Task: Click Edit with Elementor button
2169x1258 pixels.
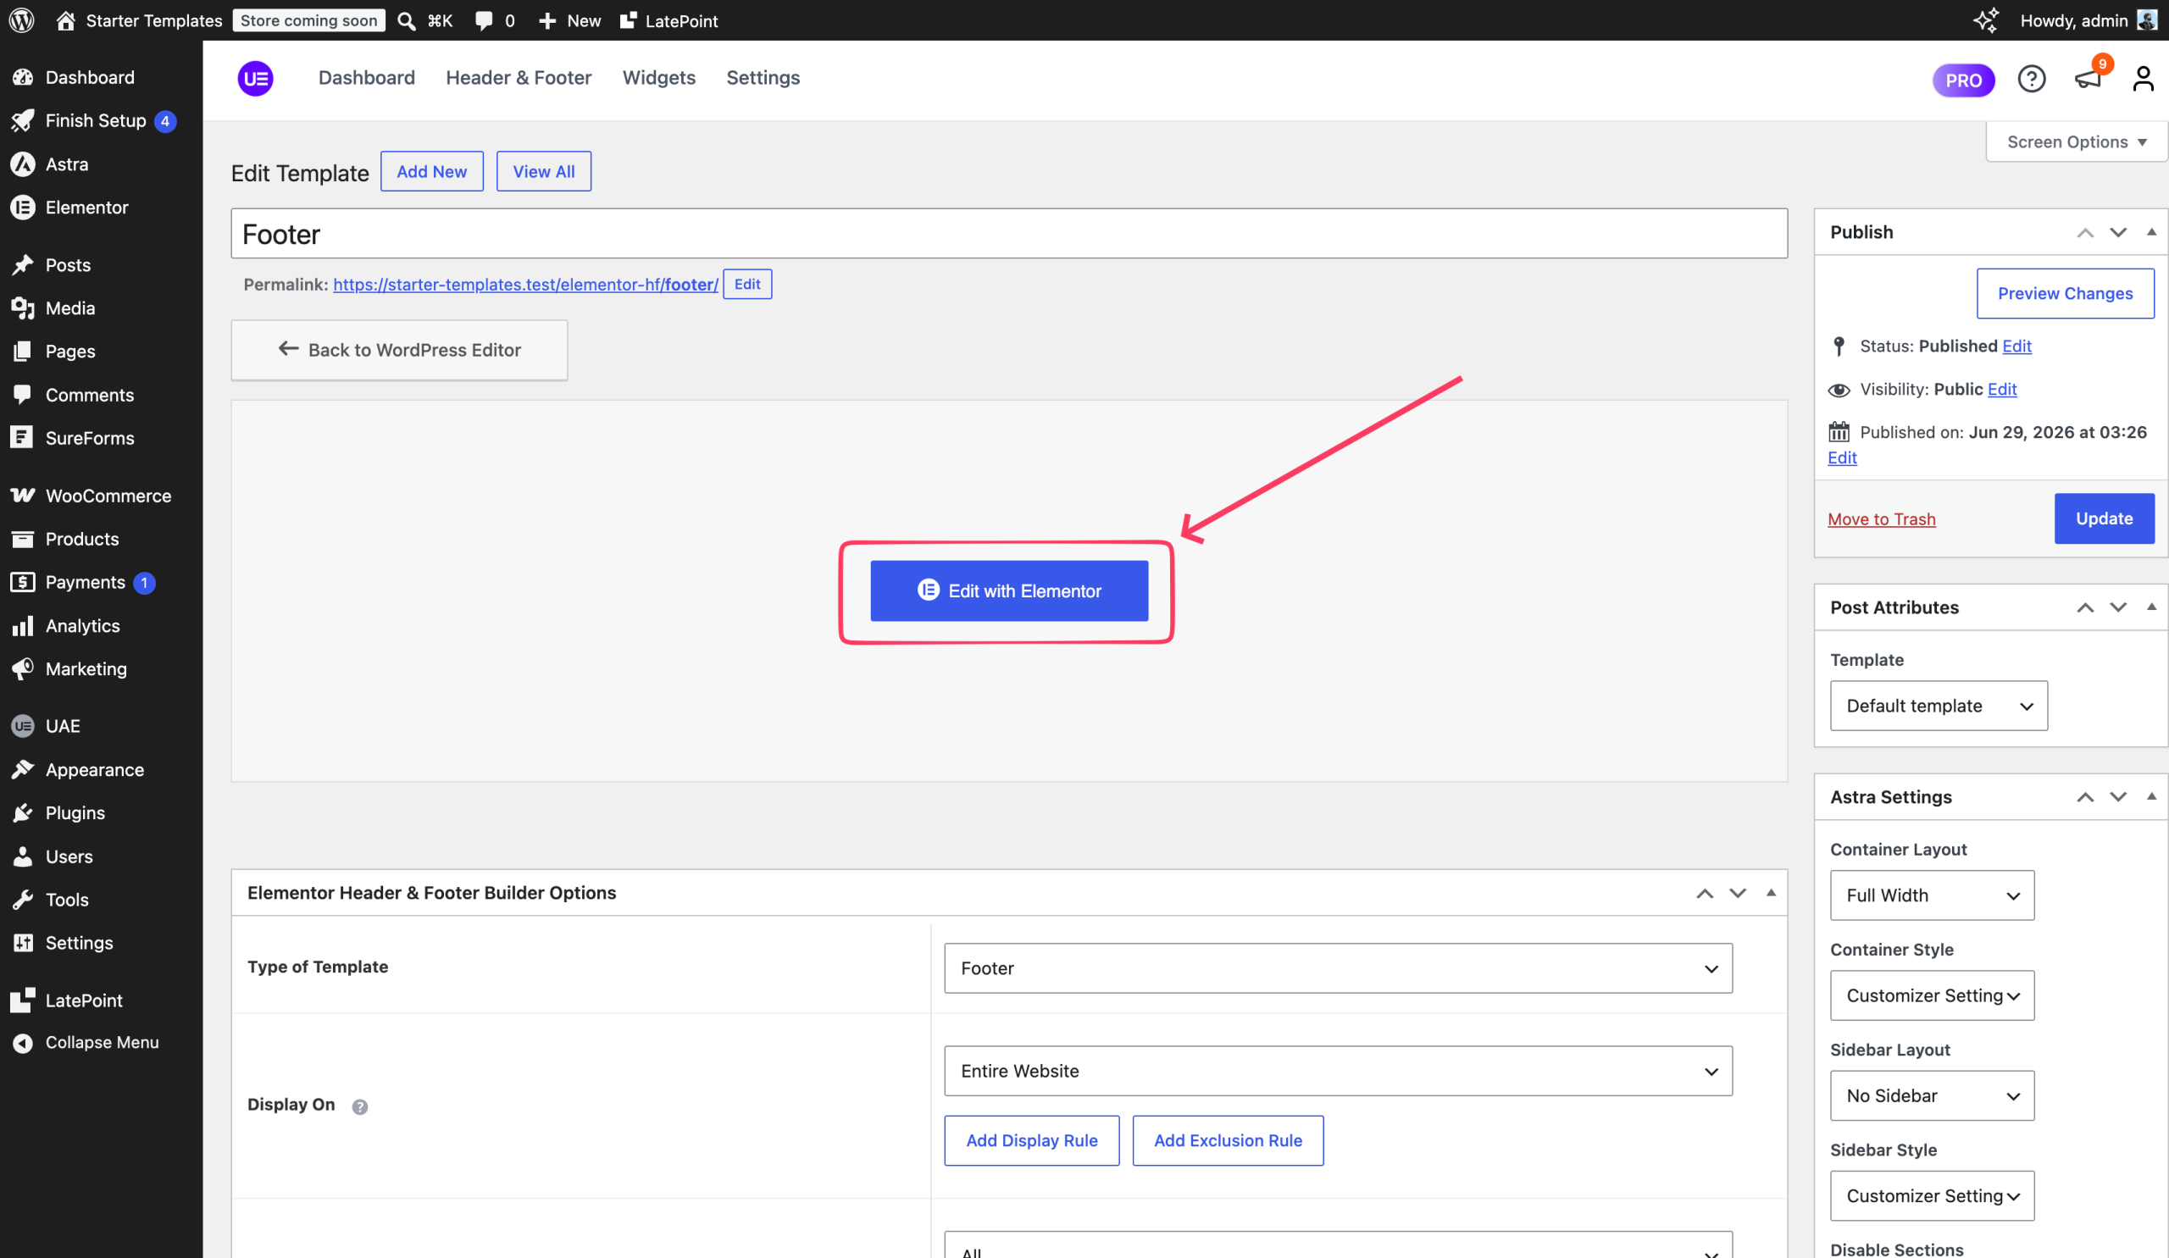Action: click(x=1009, y=590)
